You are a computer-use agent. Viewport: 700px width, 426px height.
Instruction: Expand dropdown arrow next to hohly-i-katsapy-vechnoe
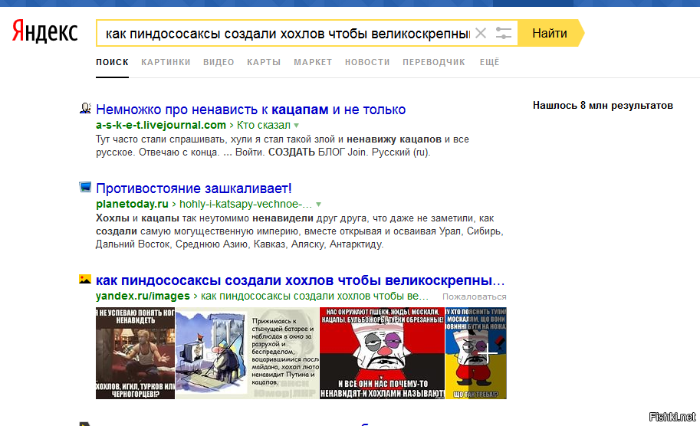(x=318, y=205)
